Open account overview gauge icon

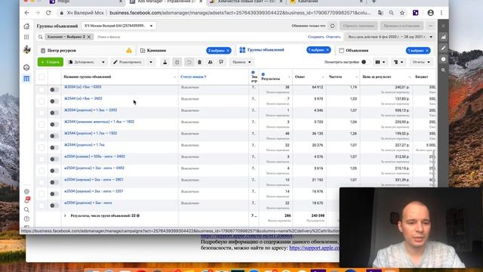click(x=26, y=67)
